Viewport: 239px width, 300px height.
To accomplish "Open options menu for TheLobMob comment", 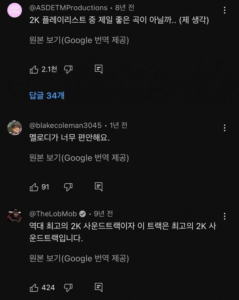I will point(224,216).
